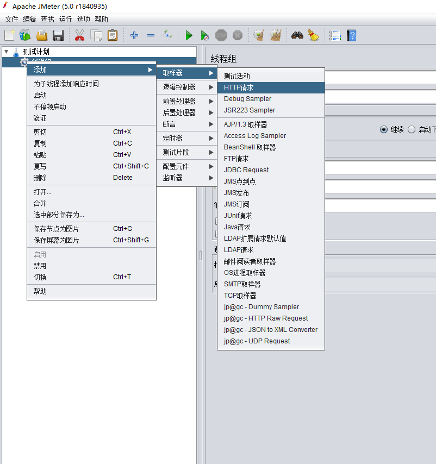Click 切换 in context menu
The width and height of the screenshot is (436, 464).
click(x=91, y=277)
